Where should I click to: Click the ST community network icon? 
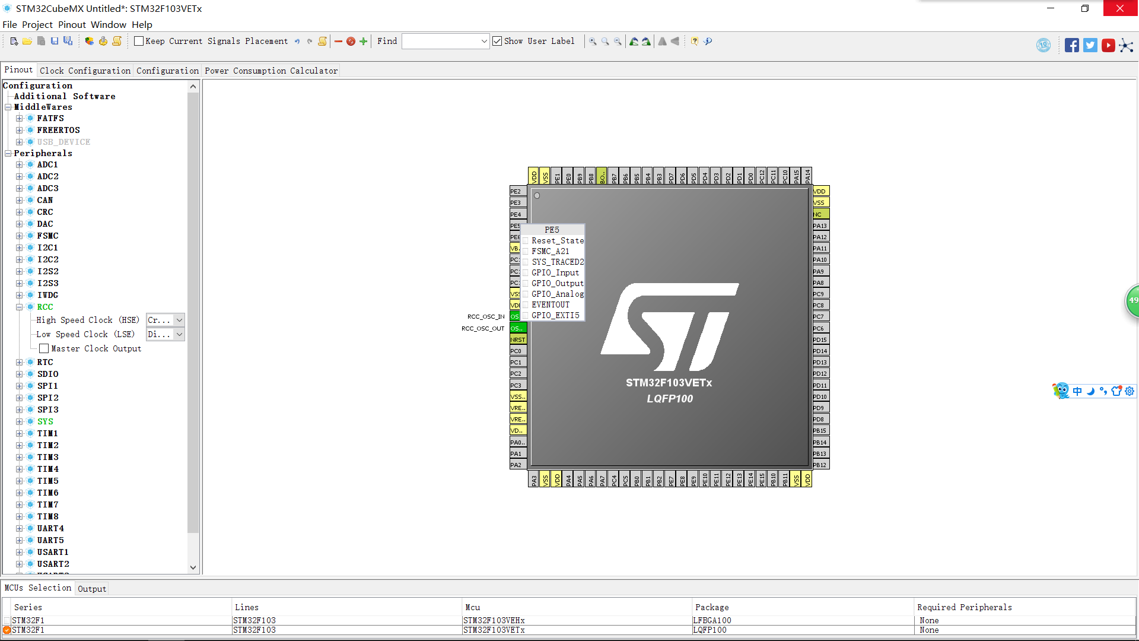[x=1126, y=45]
